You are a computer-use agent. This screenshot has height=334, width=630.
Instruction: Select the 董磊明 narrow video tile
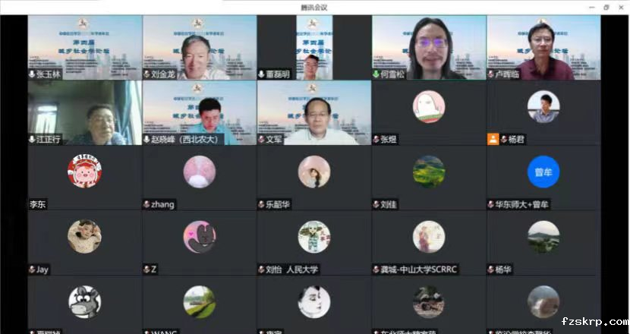(314, 47)
